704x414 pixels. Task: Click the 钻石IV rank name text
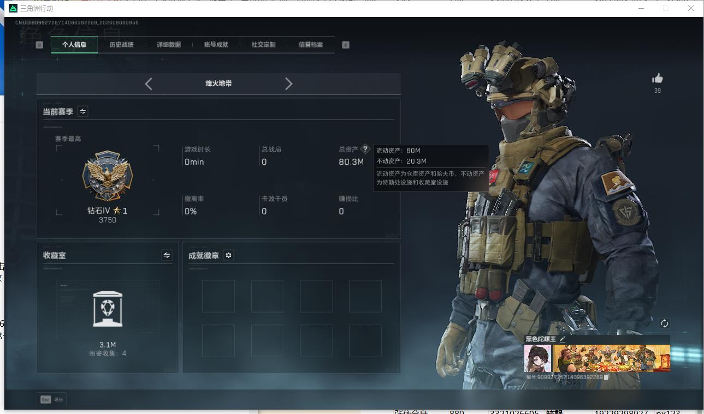(99, 211)
